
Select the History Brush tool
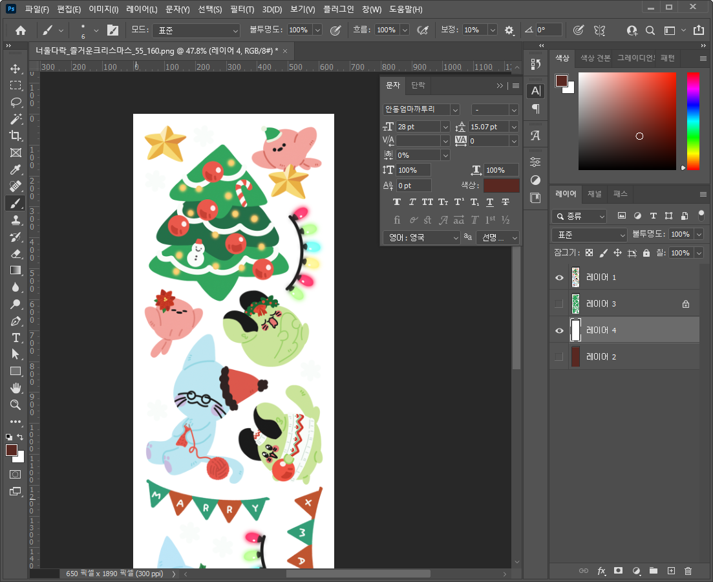tap(16, 237)
